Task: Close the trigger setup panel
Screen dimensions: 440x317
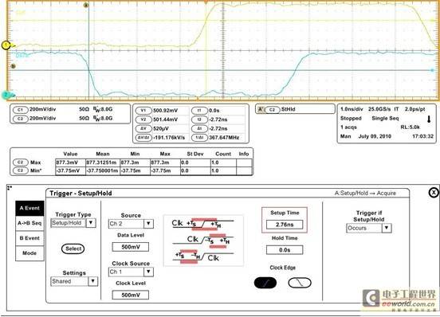Action: pyautogui.click(x=434, y=193)
